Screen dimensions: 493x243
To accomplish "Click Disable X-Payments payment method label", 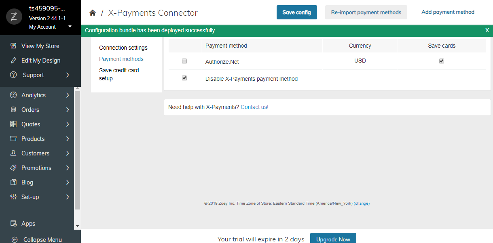I will click(x=252, y=79).
